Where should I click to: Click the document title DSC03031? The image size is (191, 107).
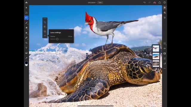pos(92,3)
